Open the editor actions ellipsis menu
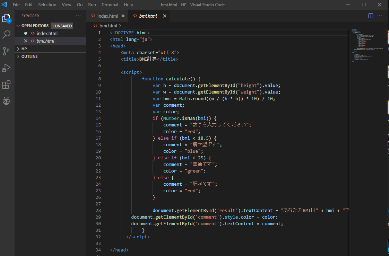The image size is (389, 256). click(380, 16)
